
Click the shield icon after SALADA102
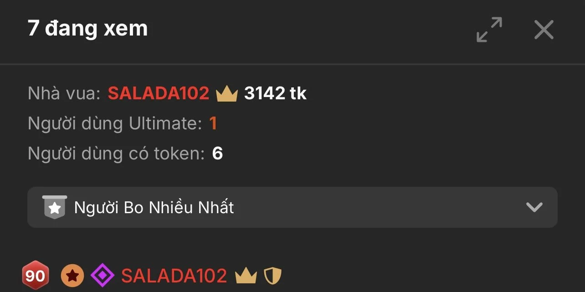(273, 276)
